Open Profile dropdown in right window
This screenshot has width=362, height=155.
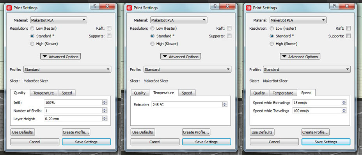[307, 69]
